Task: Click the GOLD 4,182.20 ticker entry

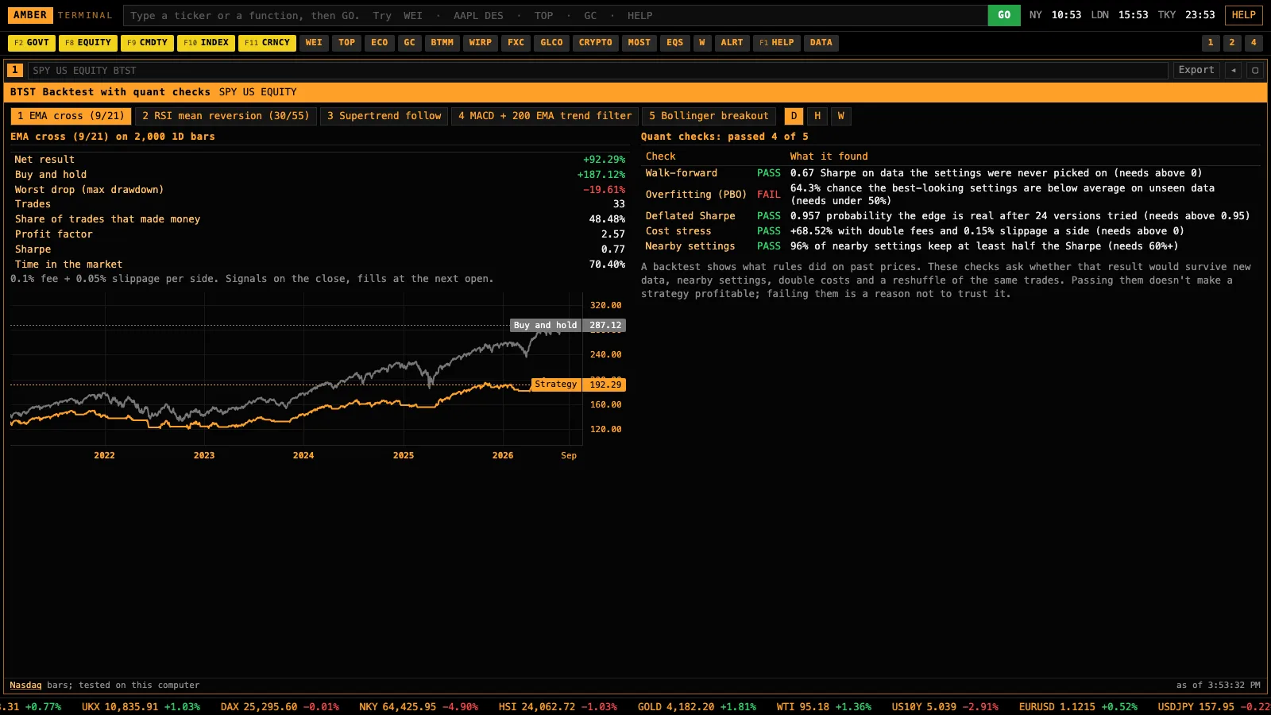Action: (697, 706)
